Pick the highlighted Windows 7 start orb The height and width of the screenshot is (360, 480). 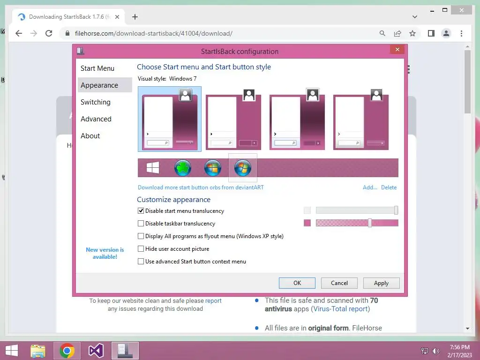(243, 168)
